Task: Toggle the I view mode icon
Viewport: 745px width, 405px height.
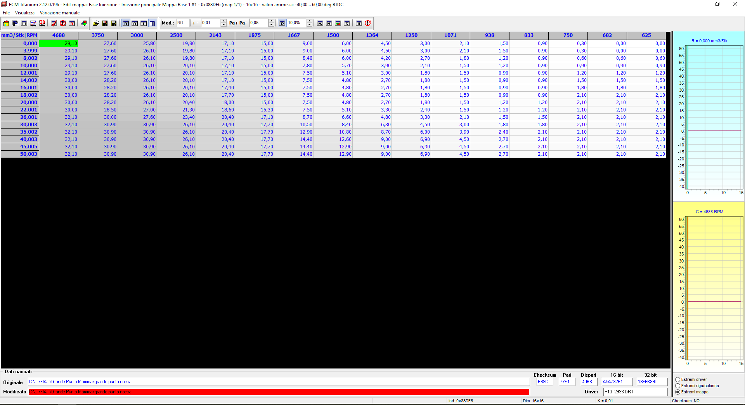Action: click(x=144, y=23)
